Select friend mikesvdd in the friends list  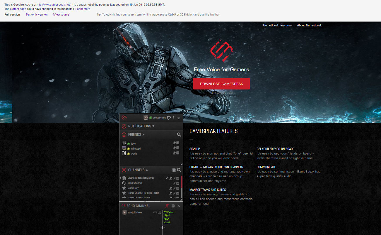click(136, 148)
